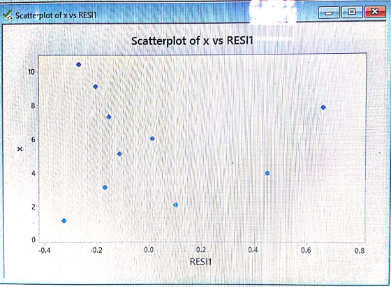Click the lowest data point near x = 1
Screen dimensions: 391x287
coord(64,221)
